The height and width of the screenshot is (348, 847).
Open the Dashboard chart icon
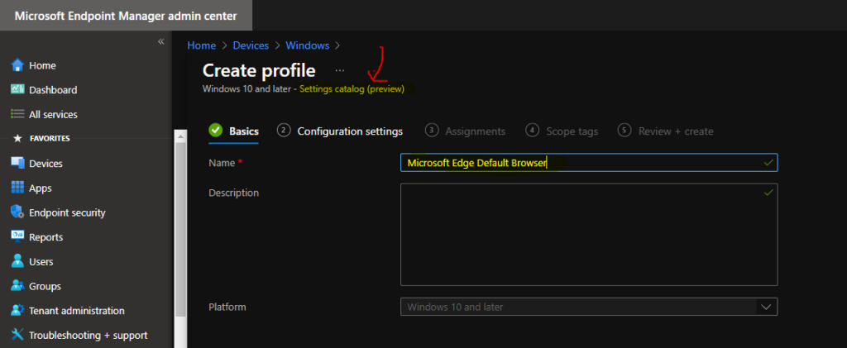click(18, 89)
